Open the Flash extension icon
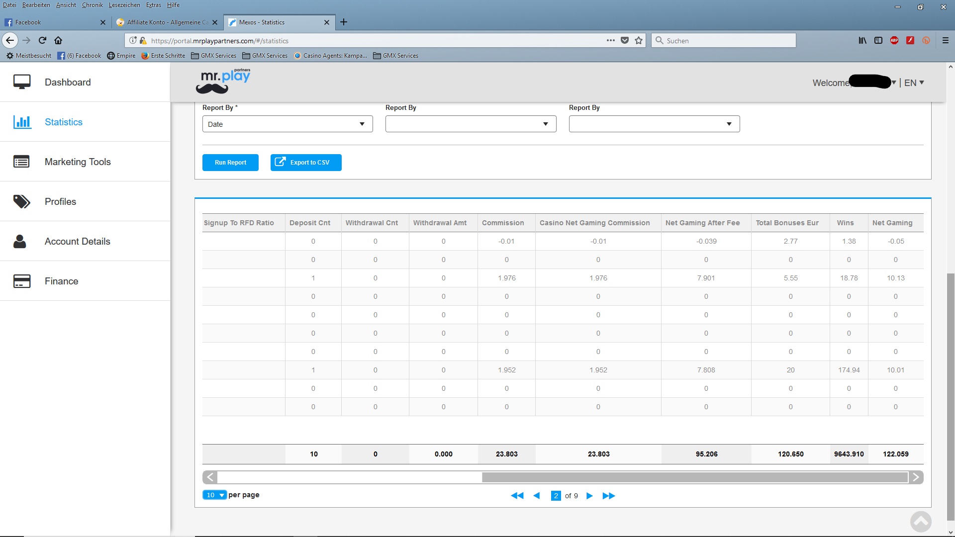The height and width of the screenshot is (537, 955). tap(910, 41)
